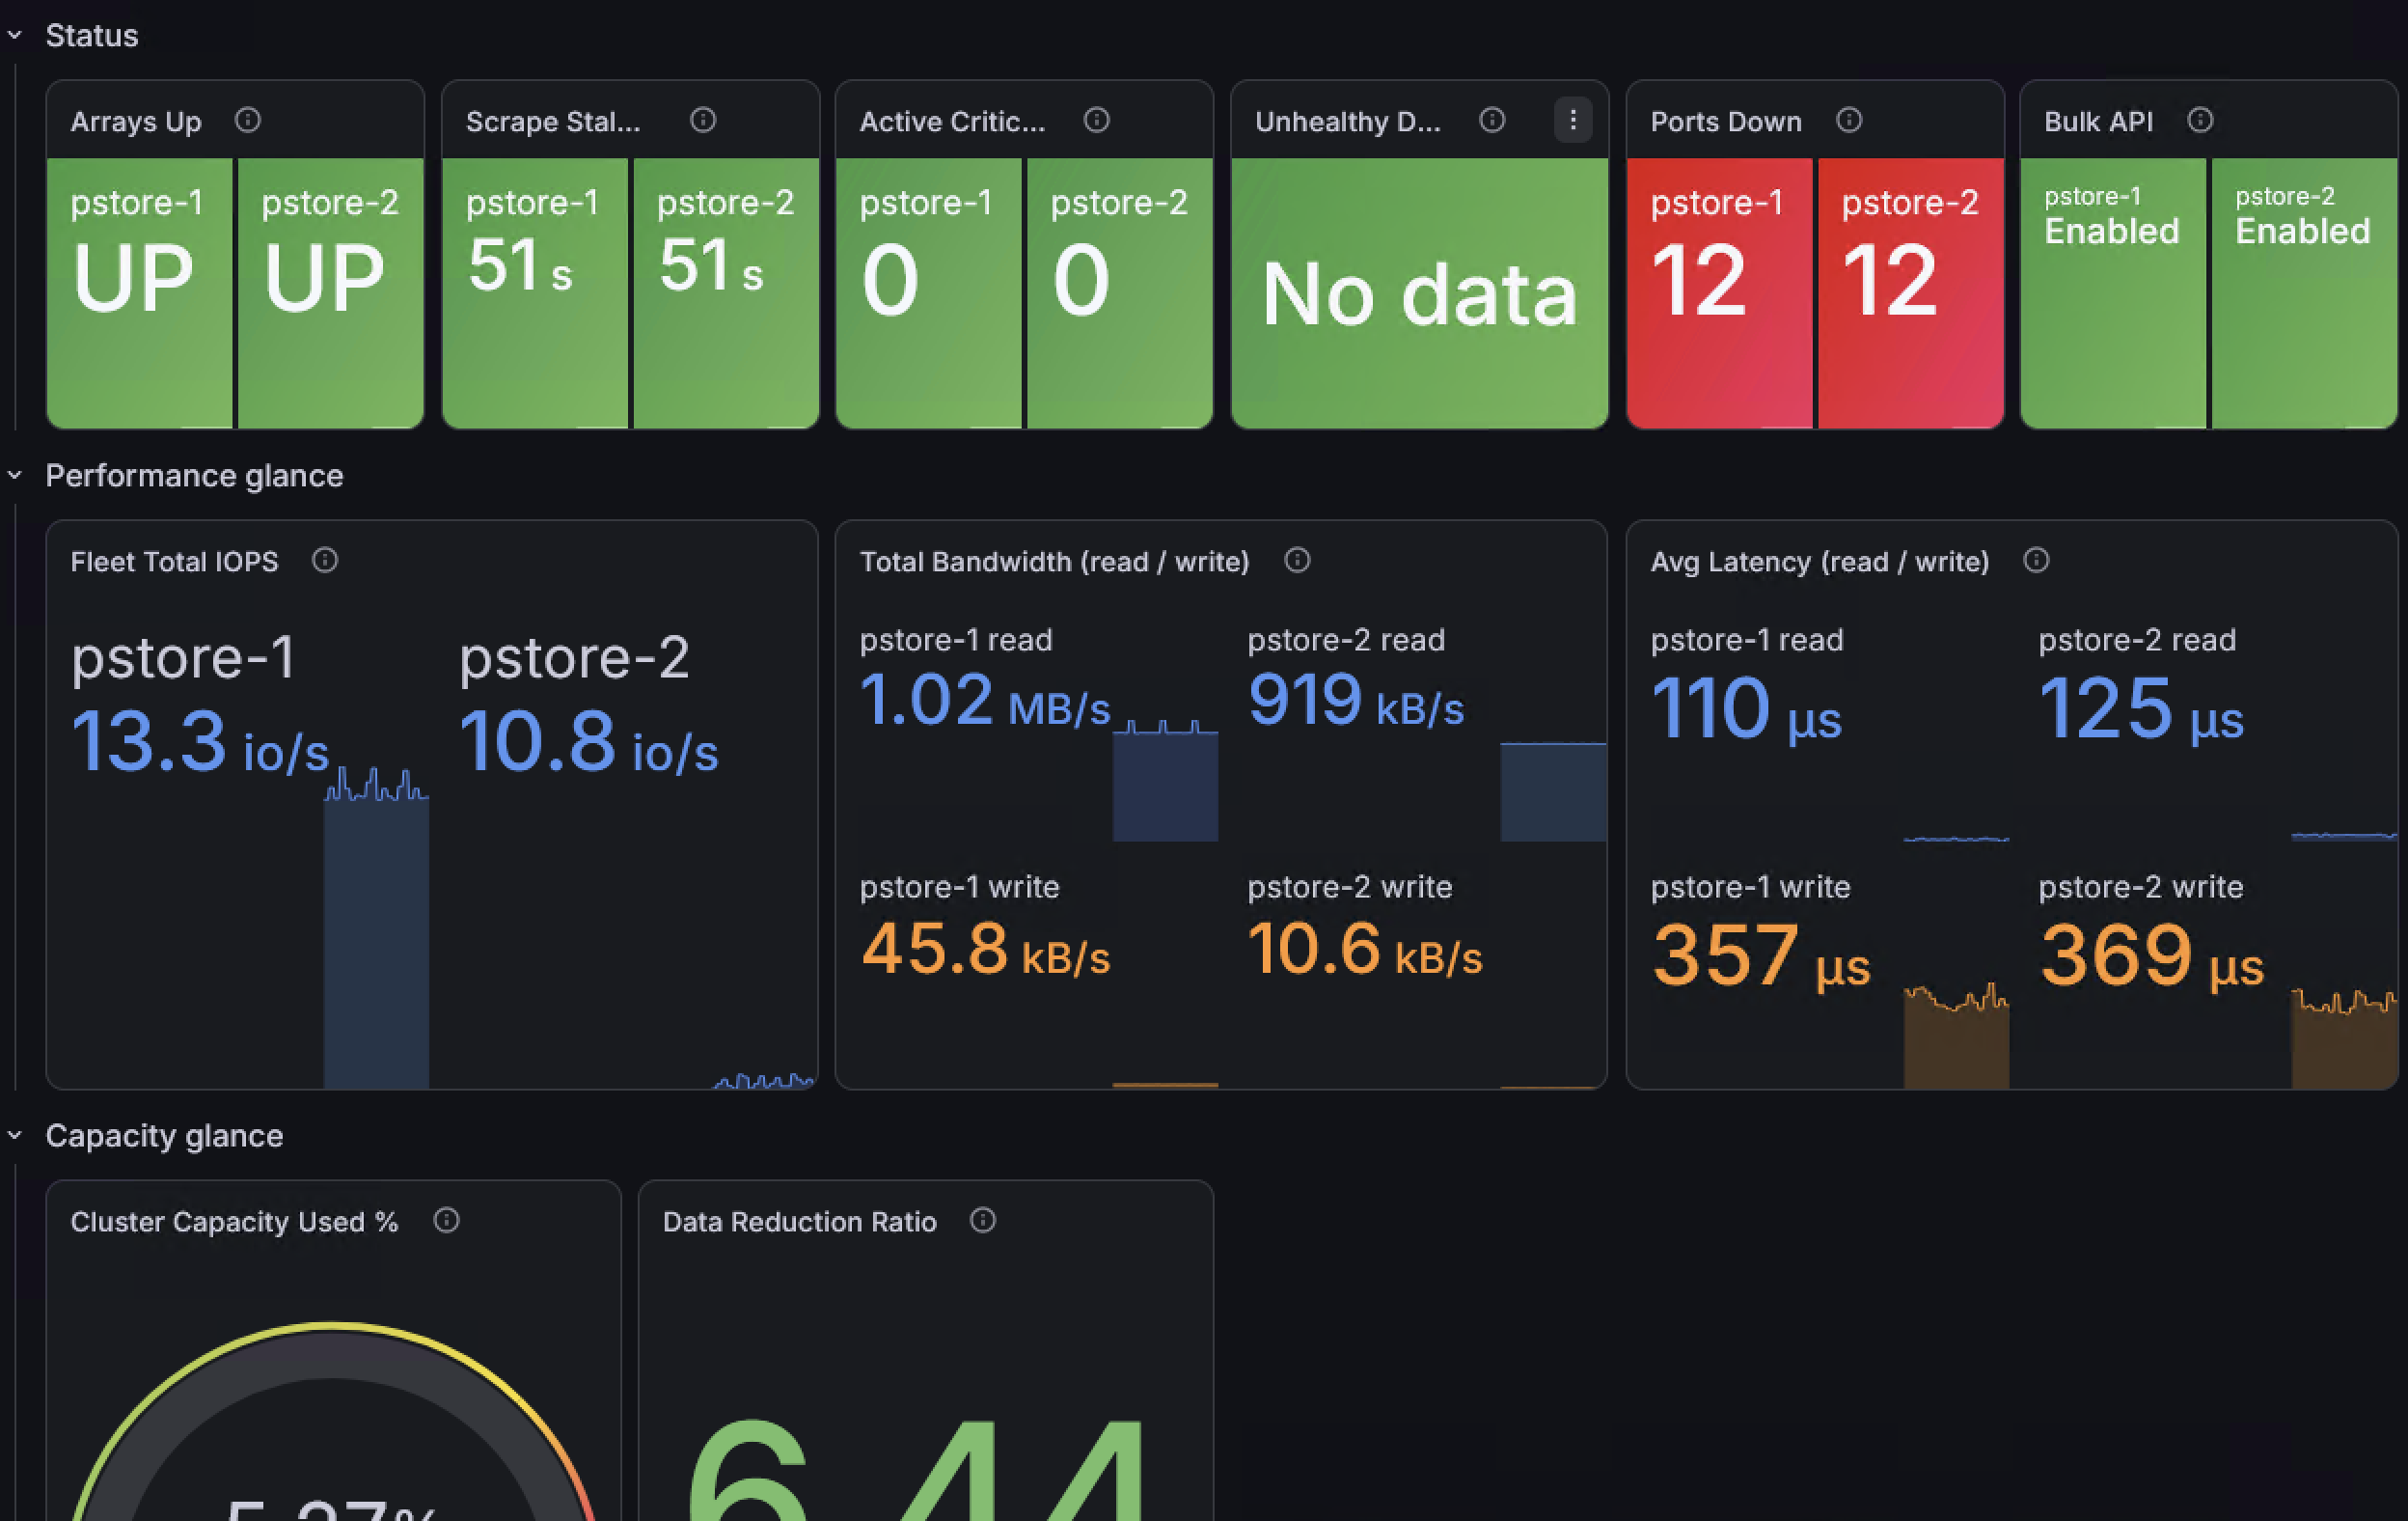The height and width of the screenshot is (1521, 2408).
Task: Open info icon beside Data Reduction Ratio
Action: coord(983,1221)
